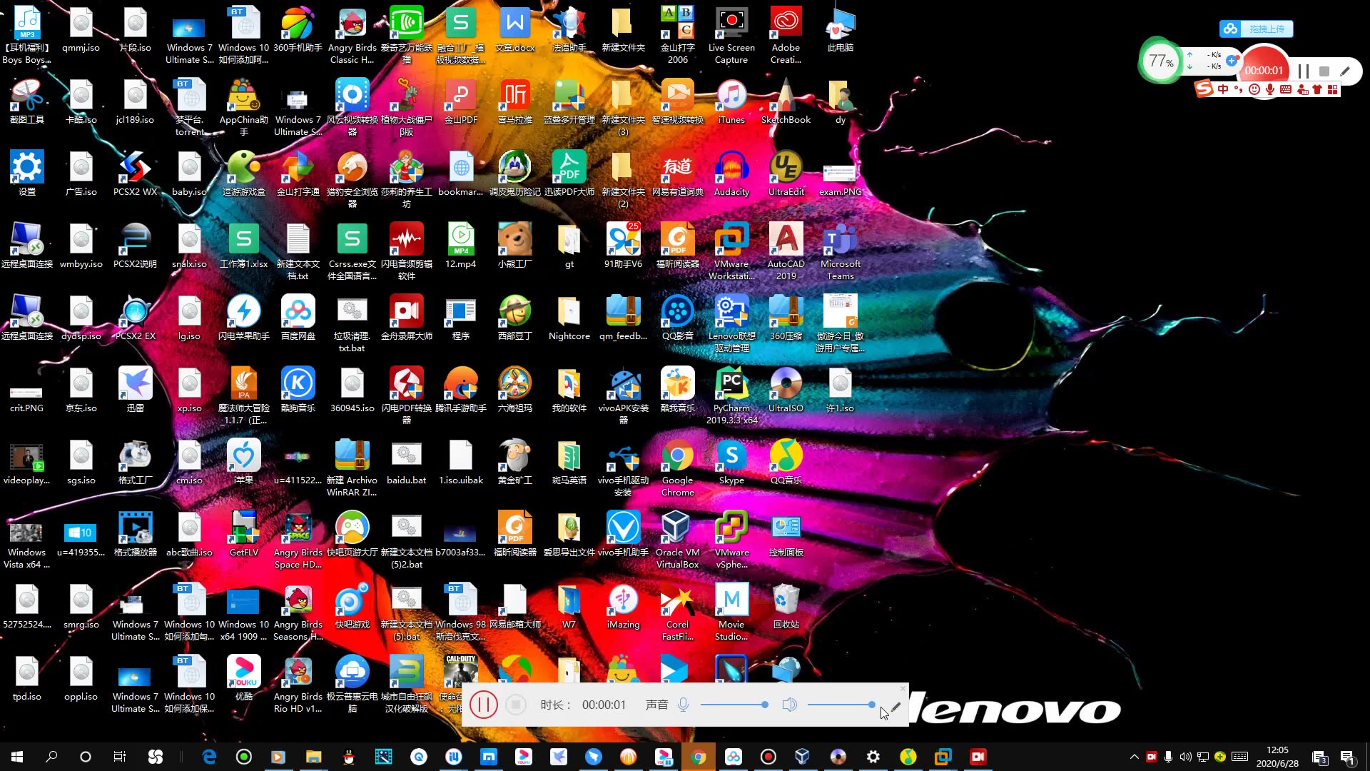Click the 77% memory accelerator ball
Viewport: 1370px width, 771px height.
click(x=1161, y=61)
